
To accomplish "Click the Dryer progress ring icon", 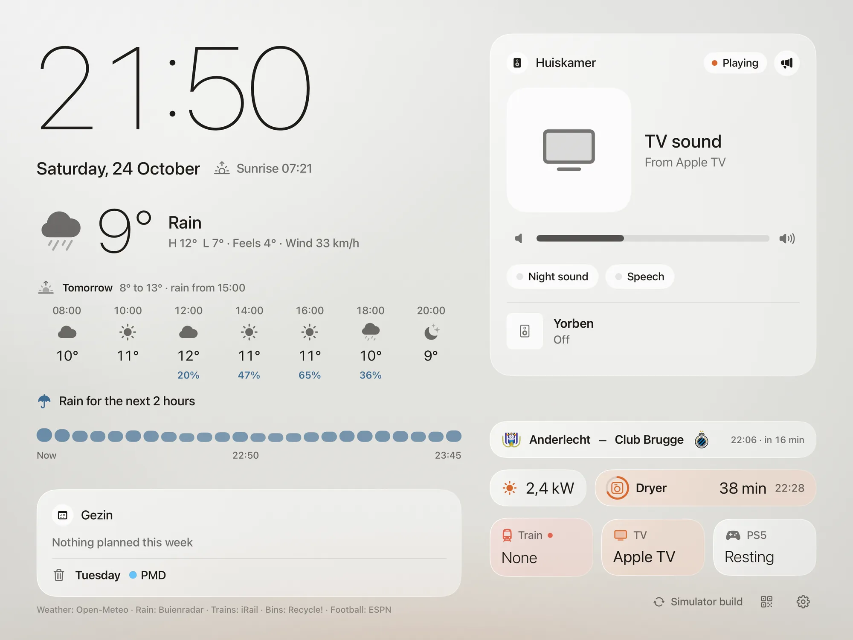I will point(617,488).
